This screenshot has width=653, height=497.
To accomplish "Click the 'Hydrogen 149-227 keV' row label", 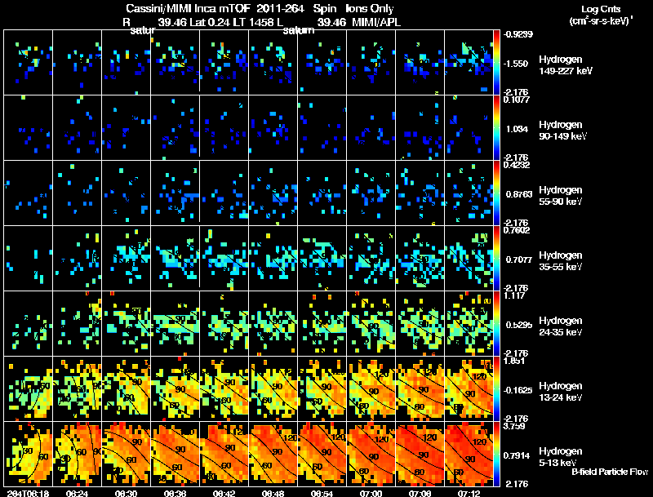I will [566, 65].
